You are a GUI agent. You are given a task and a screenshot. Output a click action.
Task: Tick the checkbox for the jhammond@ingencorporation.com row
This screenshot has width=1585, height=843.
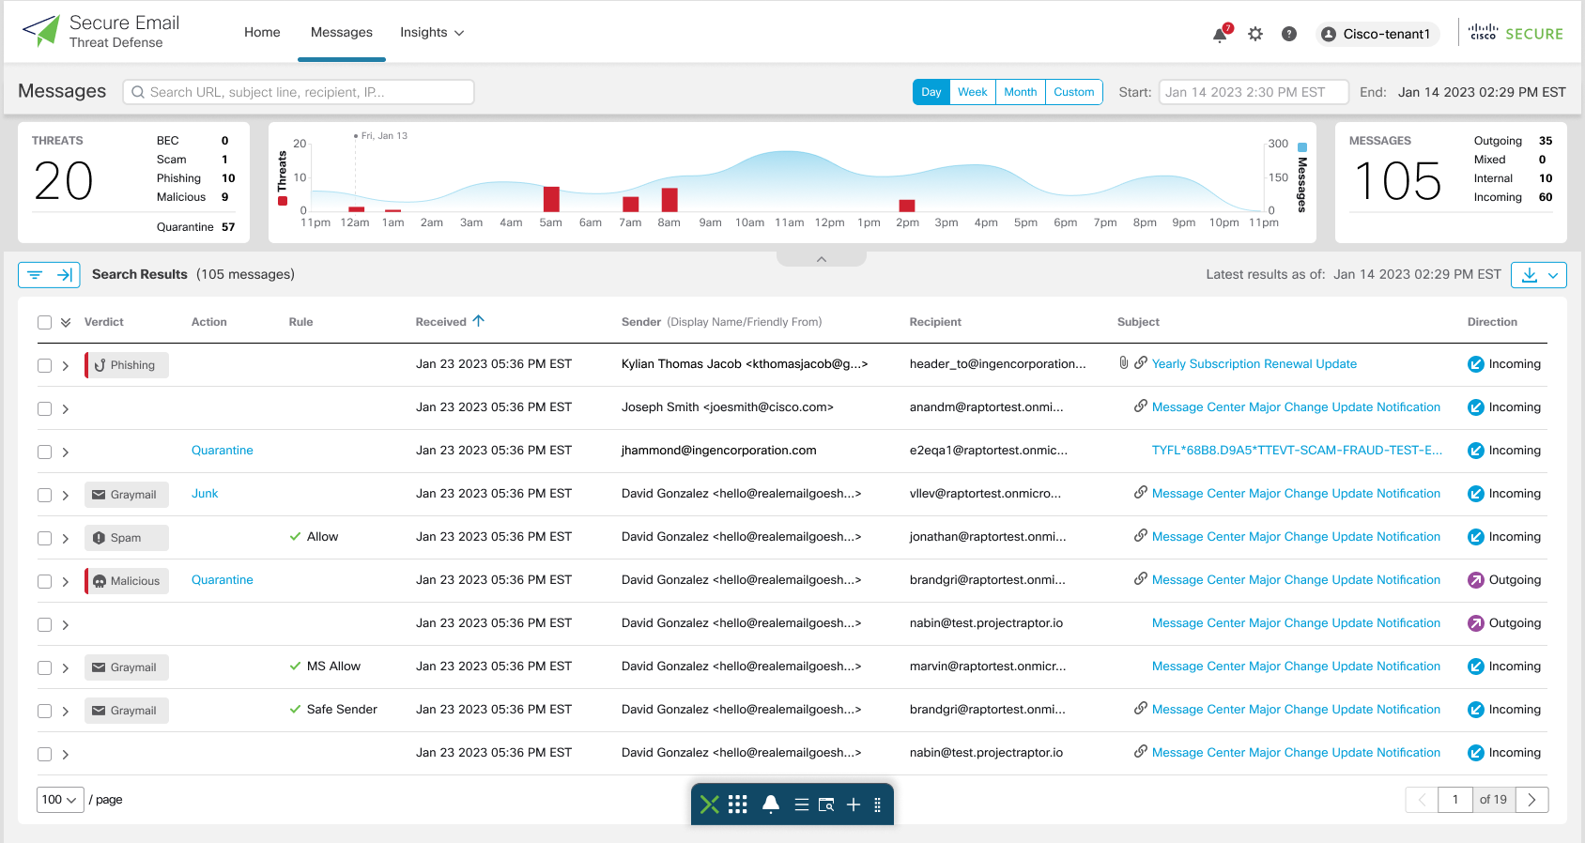click(44, 452)
